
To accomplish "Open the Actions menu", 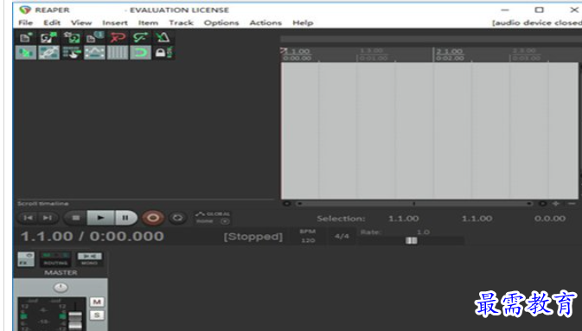I will tap(265, 22).
